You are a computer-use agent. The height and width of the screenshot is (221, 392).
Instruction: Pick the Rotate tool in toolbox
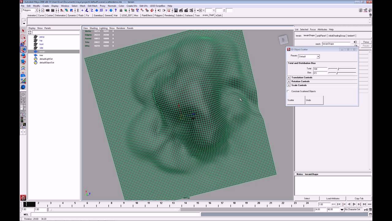point(23,56)
